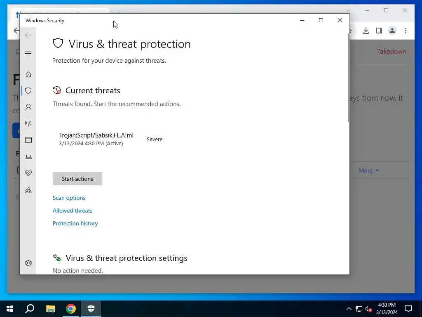
Task: Click the Windows Security vertical scrollbar
Action: point(348,78)
